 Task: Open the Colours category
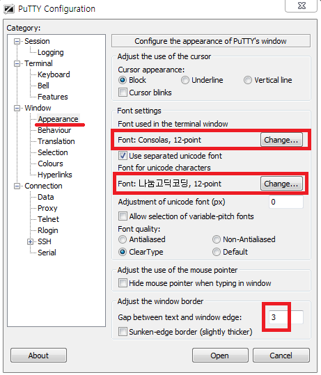click(x=50, y=163)
